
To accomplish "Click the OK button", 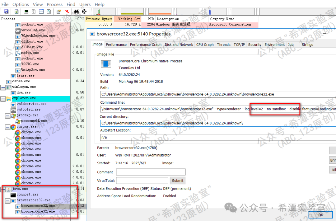I will click(320, 215).
